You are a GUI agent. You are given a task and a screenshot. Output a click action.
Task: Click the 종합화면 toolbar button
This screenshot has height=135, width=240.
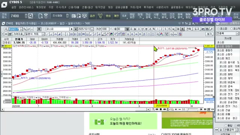pos(132,16)
